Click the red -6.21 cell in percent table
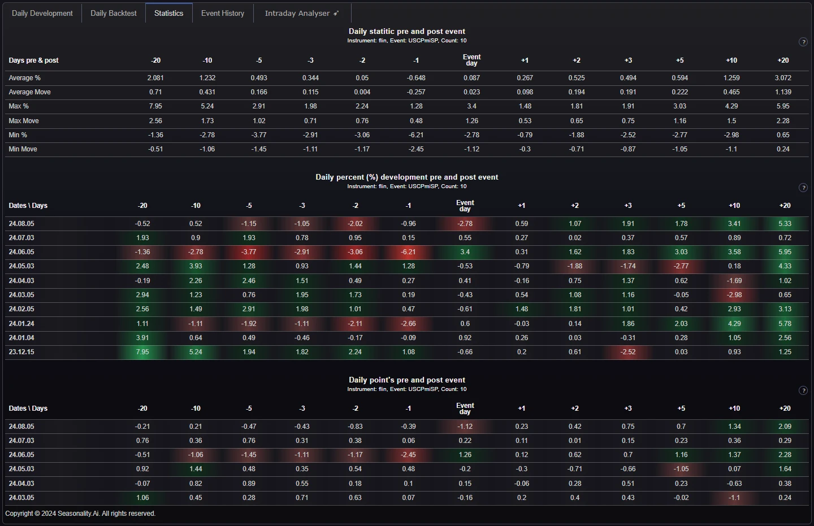814x526 pixels. (x=408, y=252)
